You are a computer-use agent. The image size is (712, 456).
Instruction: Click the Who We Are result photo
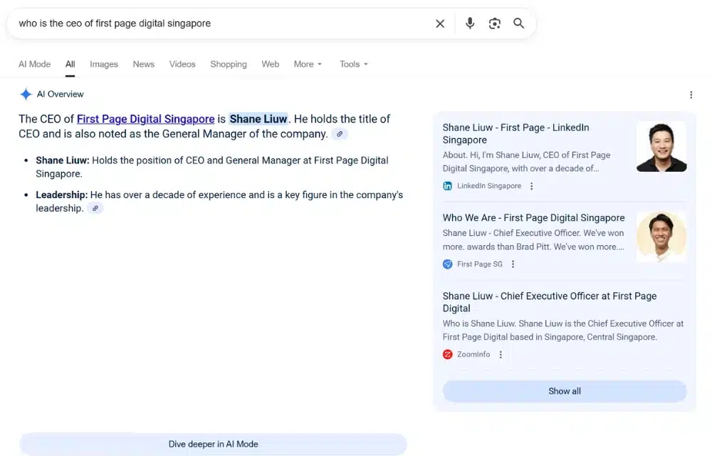tap(661, 237)
